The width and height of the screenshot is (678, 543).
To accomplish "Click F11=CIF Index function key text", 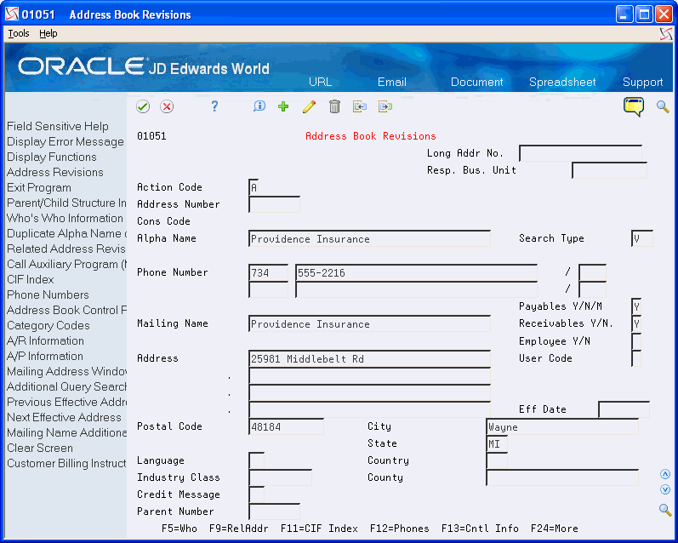I will coord(319,529).
